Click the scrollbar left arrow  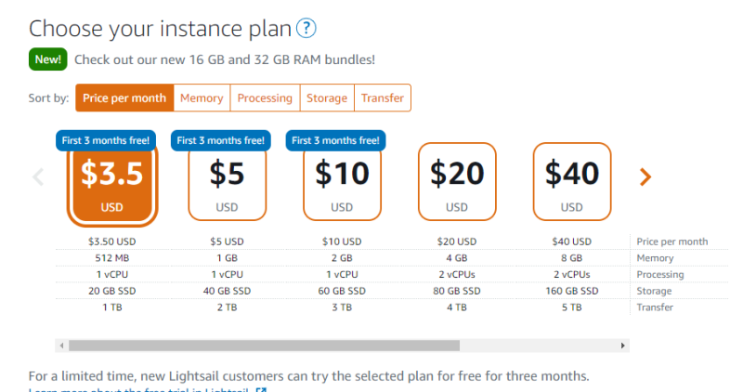61,346
